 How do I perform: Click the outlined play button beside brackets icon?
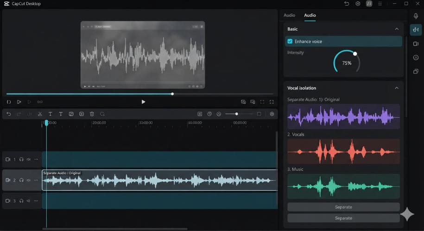(19, 102)
